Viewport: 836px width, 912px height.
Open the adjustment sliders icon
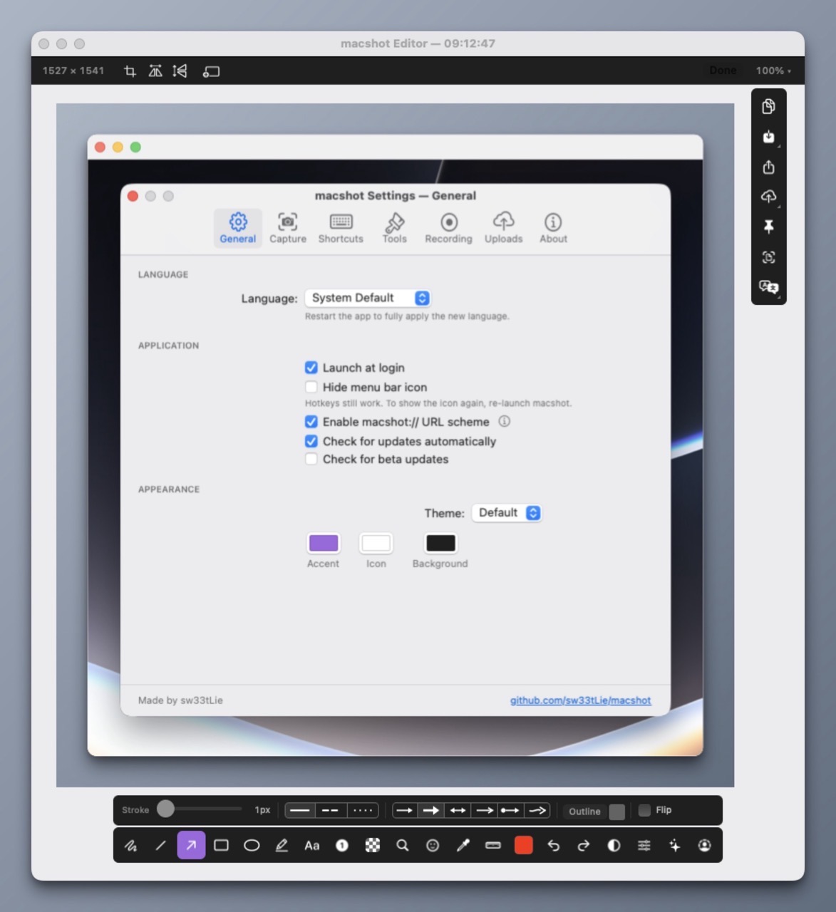pyautogui.click(x=644, y=846)
